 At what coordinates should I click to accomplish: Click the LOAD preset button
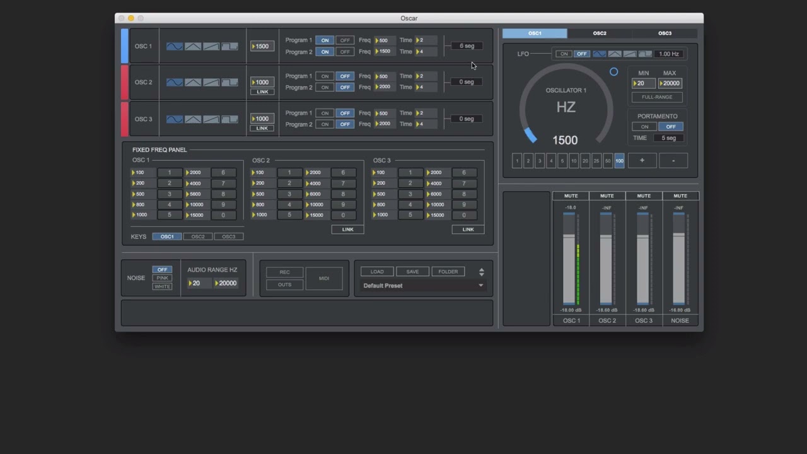coord(377,272)
